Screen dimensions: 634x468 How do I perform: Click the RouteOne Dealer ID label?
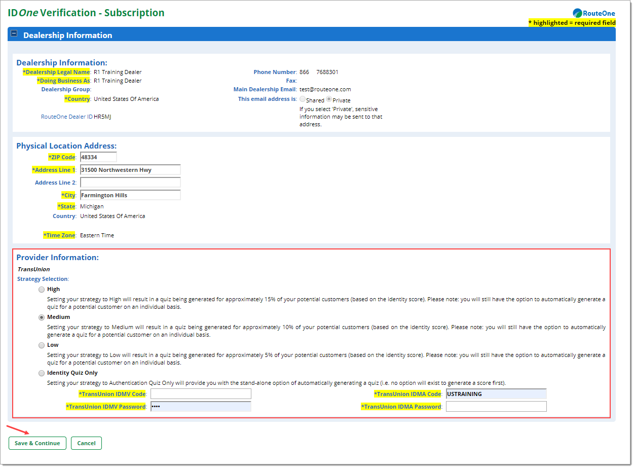[67, 117]
